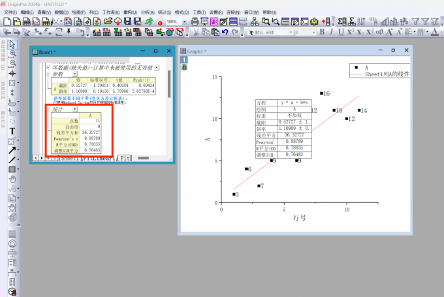Open the 统计(S) menu
This screenshot has width=444, height=297.
pyautogui.click(x=165, y=12)
